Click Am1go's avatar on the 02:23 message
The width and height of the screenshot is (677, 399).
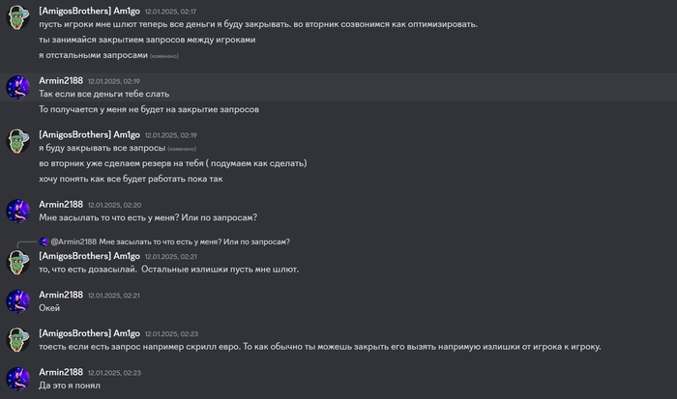click(17, 340)
